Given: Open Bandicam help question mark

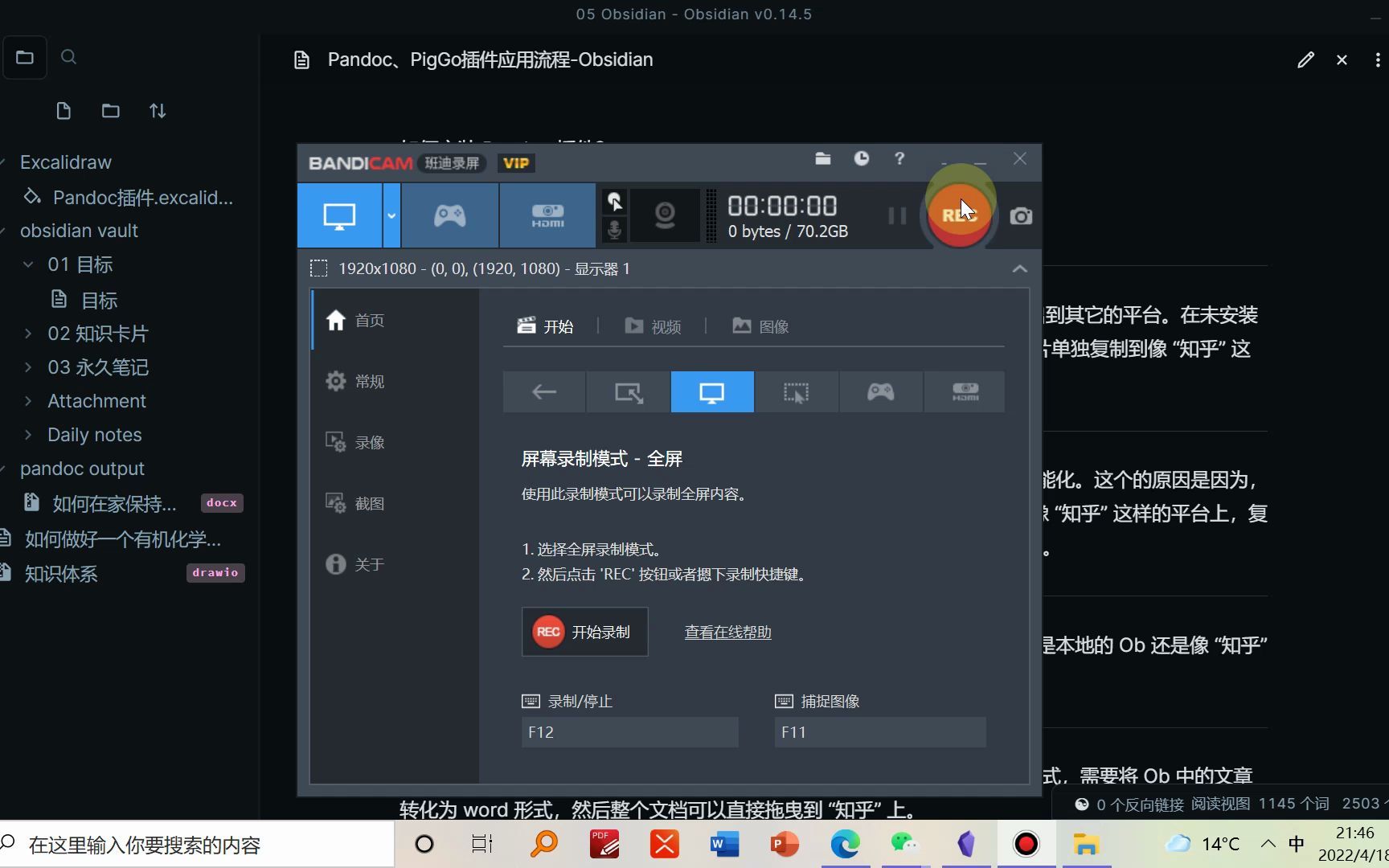Looking at the screenshot, I should click(x=899, y=158).
